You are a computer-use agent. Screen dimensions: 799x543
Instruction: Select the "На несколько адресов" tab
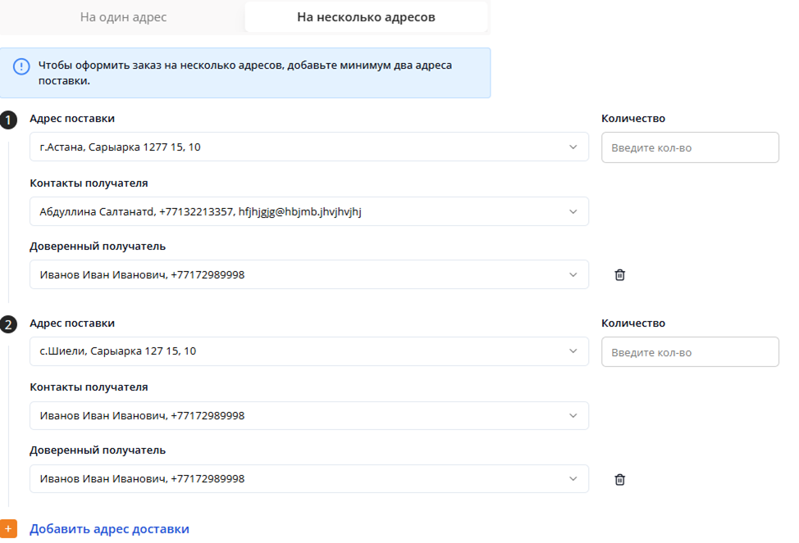point(366,16)
